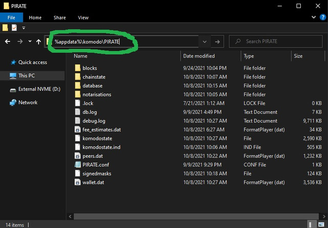328x228 pixels.
Task: Click the blocks folder name
Action: point(90,68)
